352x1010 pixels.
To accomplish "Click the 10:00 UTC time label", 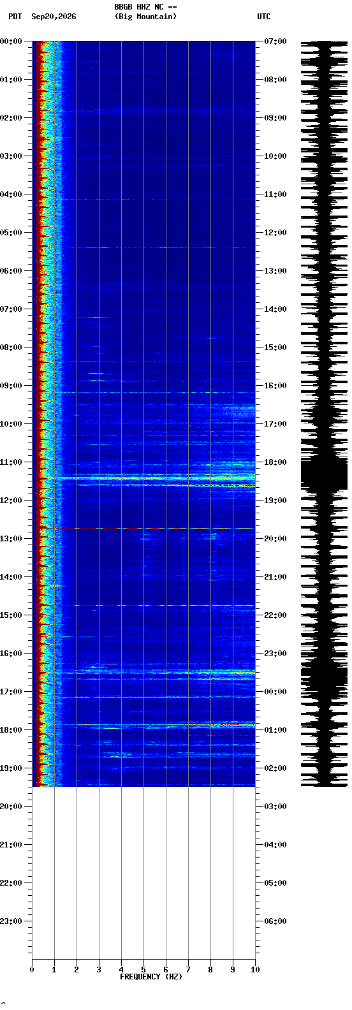I will pos(275,156).
